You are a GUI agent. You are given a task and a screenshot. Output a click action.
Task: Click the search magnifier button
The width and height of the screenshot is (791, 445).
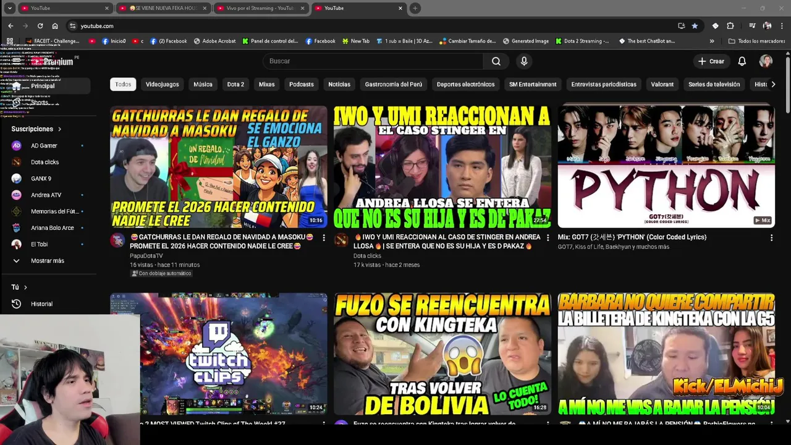tap(496, 61)
